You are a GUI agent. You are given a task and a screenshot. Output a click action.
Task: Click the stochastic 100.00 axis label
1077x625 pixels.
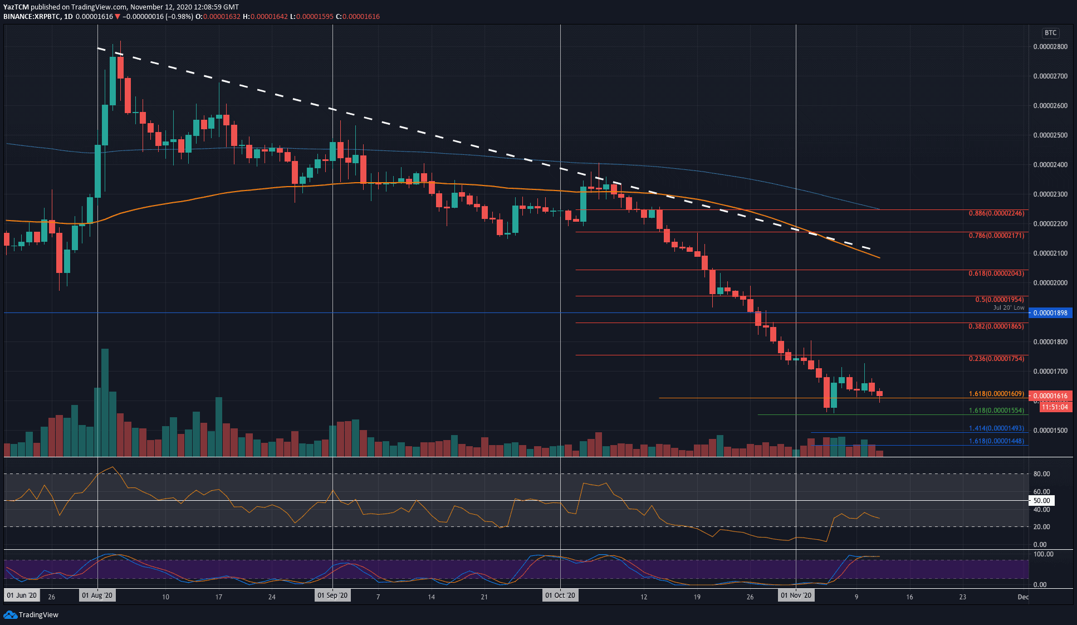tap(1043, 554)
